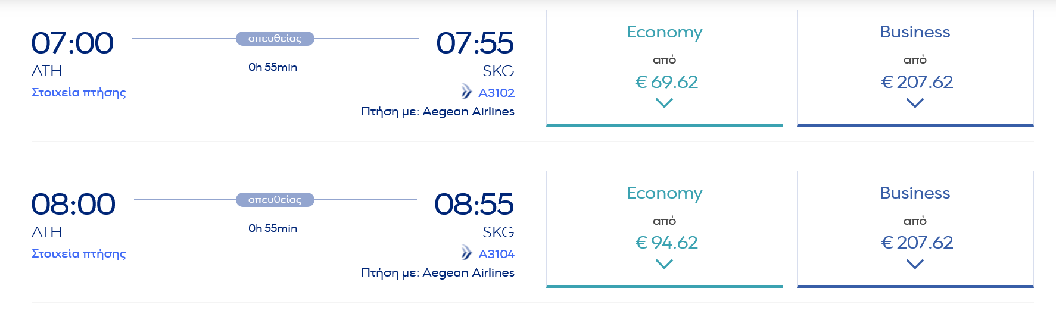This screenshot has height=314, width=1056.
Task: Open Στοιχεία πτήσης for the 07:00 flight
Action: [79, 92]
